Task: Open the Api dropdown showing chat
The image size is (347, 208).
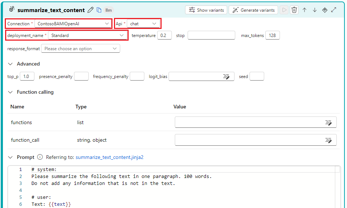Action: pyautogui.click(x=143, y=24)
